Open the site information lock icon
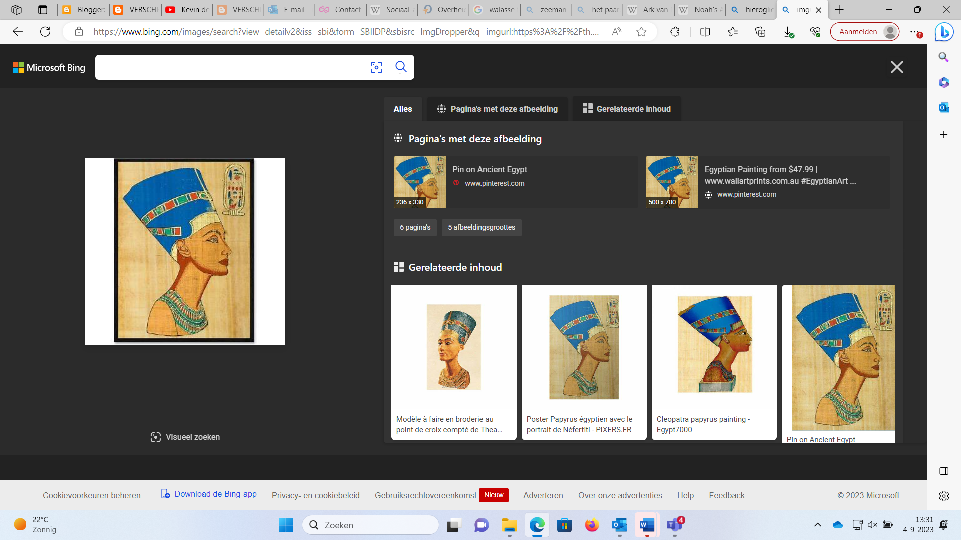 (79, 32)
